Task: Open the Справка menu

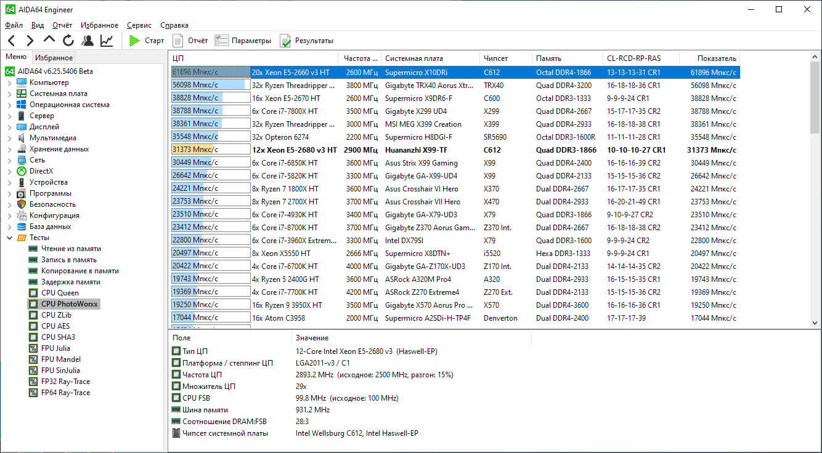Action: [174, 25]
